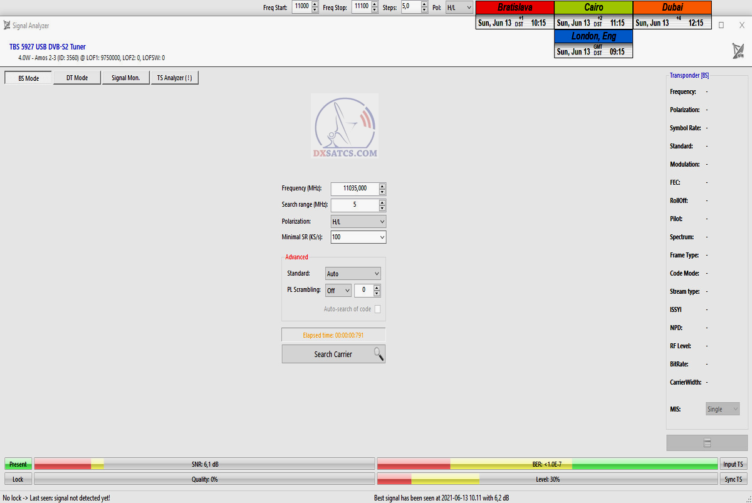
Task: Click the "Advanced" group heading
Action: [296, 257]
